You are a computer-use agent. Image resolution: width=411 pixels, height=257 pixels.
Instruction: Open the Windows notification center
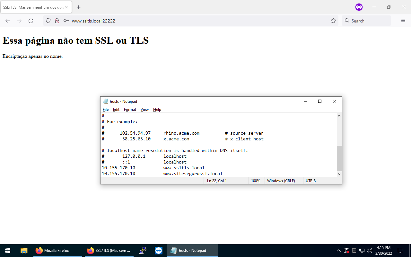400,251
